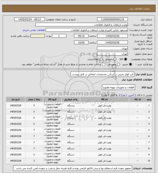This screenshot has height=173, width=158.
Task: Go to بعد page link
Action: (124, 95)
